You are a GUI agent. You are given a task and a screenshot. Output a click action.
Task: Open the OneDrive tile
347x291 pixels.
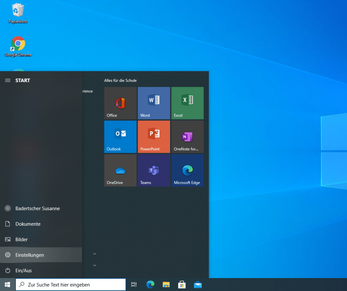pos(120,170)
